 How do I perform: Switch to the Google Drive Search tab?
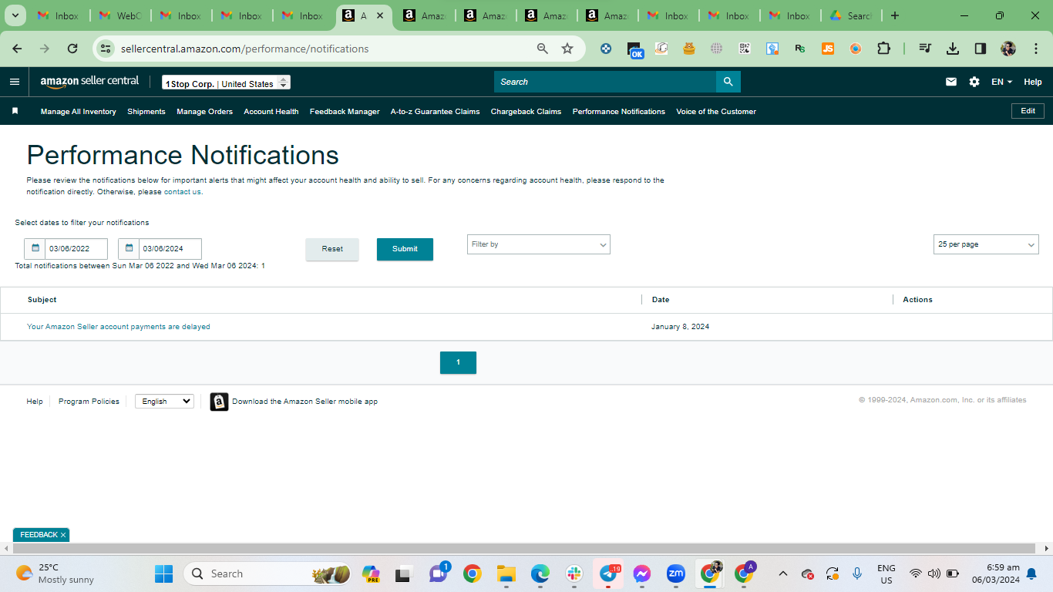pyautogui.click(x=850, y=15)
